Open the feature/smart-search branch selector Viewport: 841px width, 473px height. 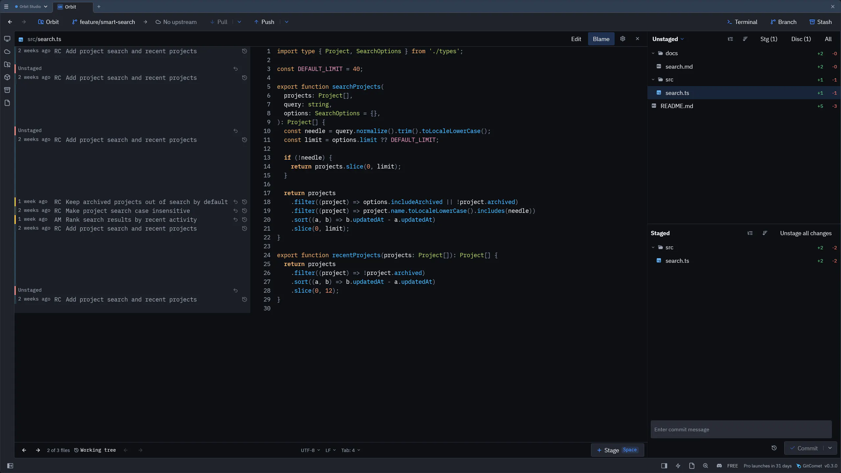103,22
